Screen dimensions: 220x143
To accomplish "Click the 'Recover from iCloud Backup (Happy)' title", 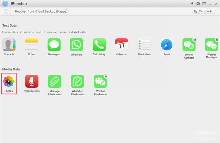I will click(41, 11).
